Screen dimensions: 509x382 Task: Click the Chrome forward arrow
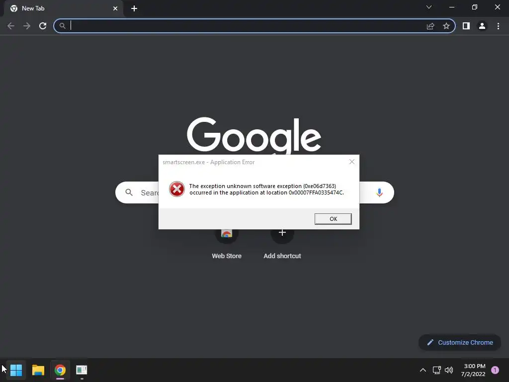coord(27,26)
